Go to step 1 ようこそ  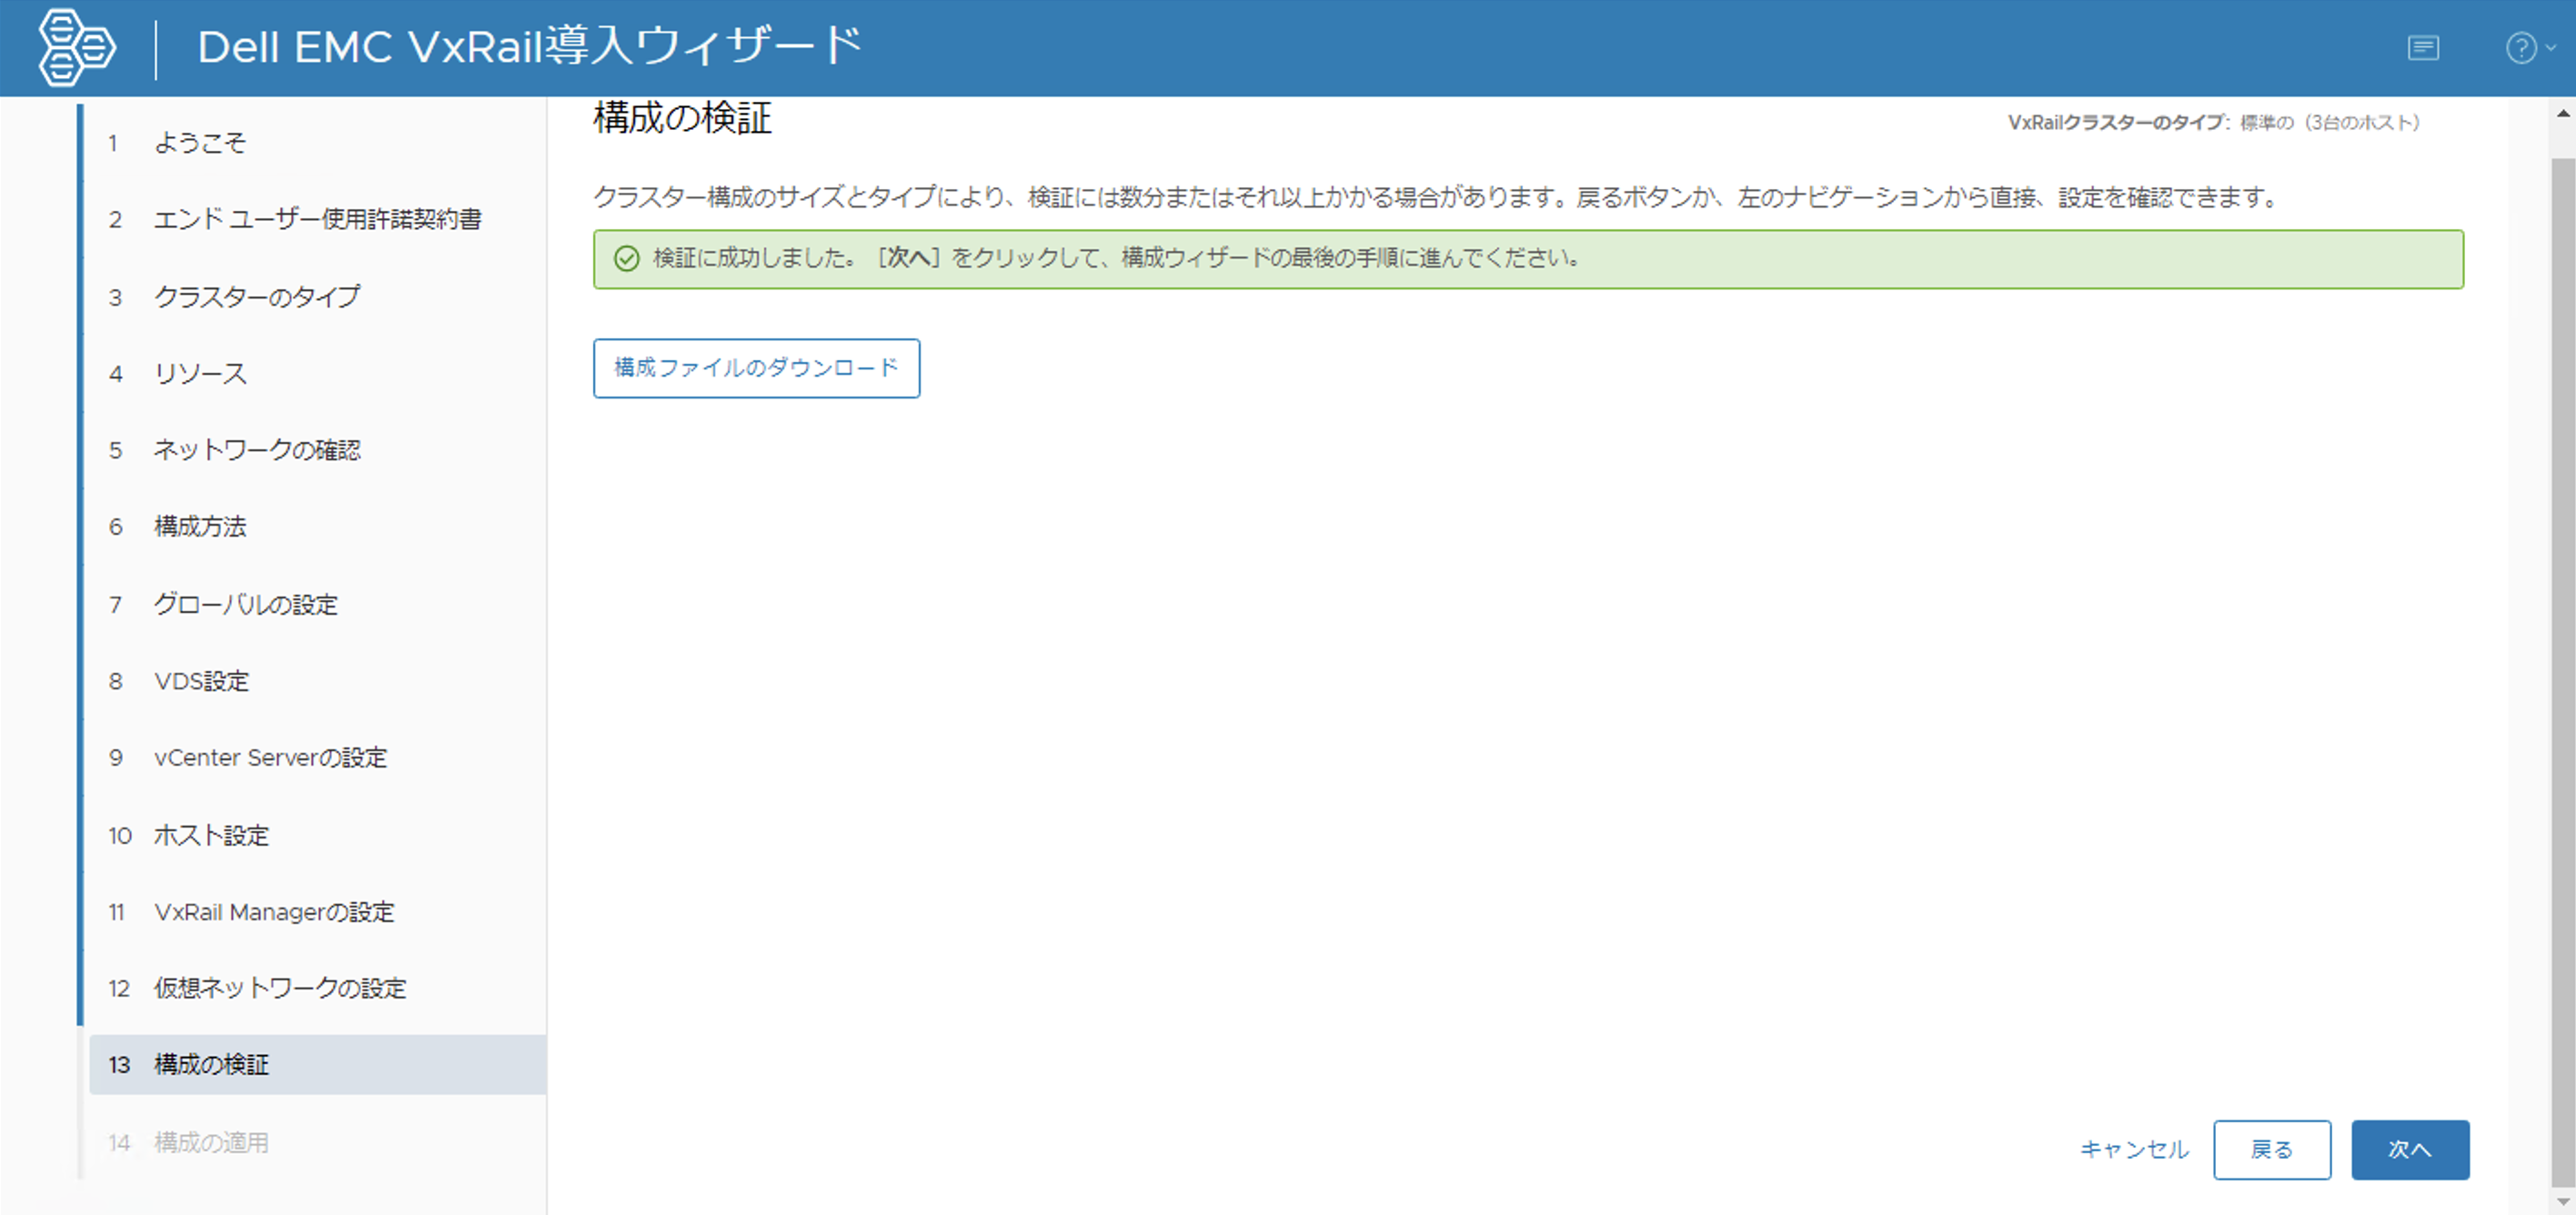200,143
